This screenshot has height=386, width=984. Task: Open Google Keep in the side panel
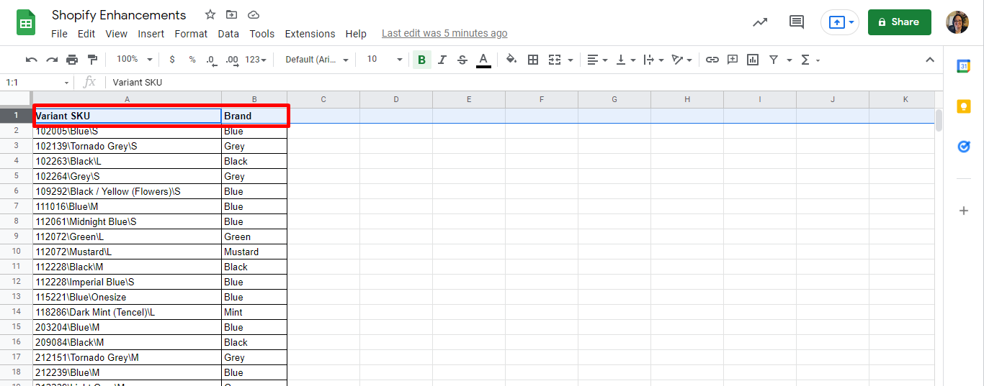click(x=964, y=106)
